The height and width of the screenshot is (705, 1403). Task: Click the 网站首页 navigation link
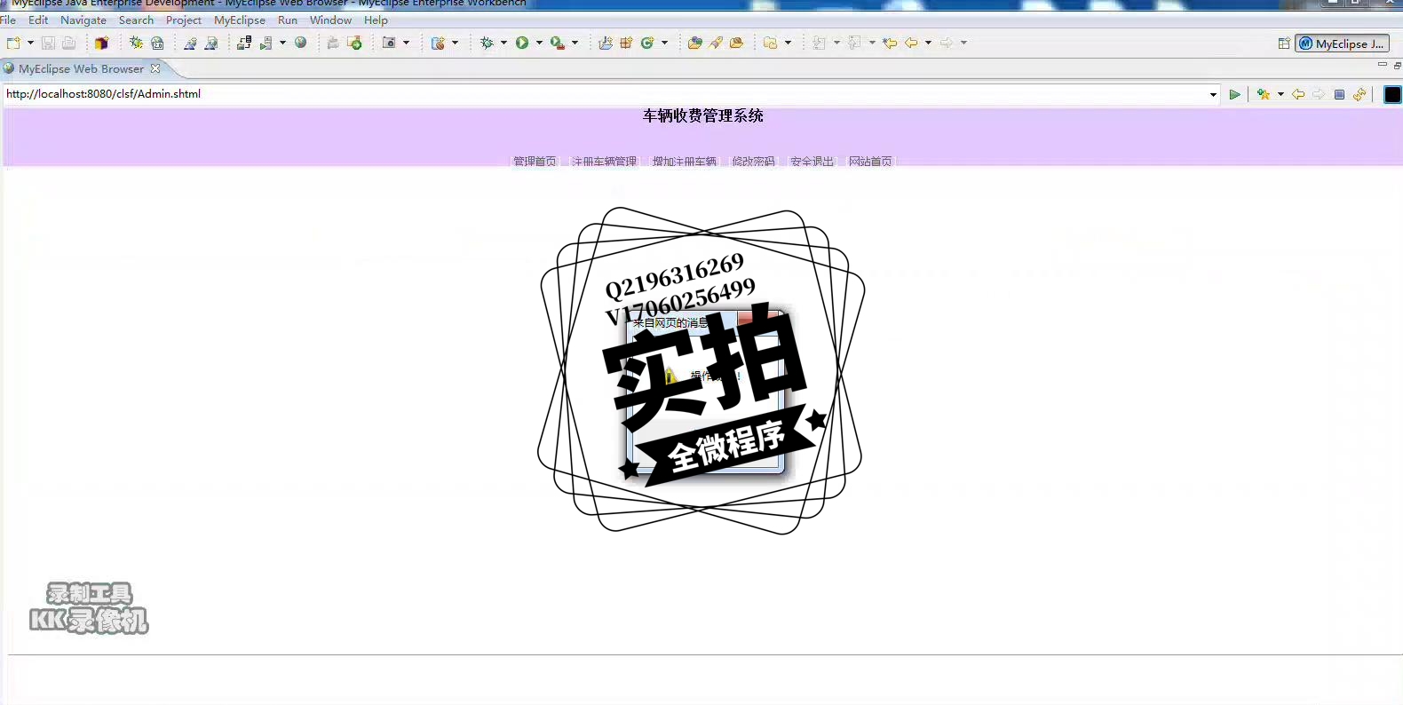(x=870, y=161)
